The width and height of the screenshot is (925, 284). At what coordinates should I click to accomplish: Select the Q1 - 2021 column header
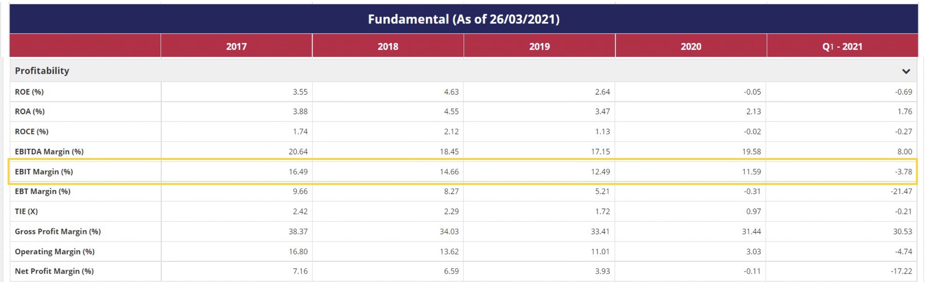click(842, 46)
